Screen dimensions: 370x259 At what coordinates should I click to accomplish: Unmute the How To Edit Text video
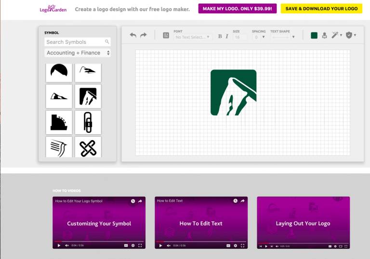[x=169, y=246]
